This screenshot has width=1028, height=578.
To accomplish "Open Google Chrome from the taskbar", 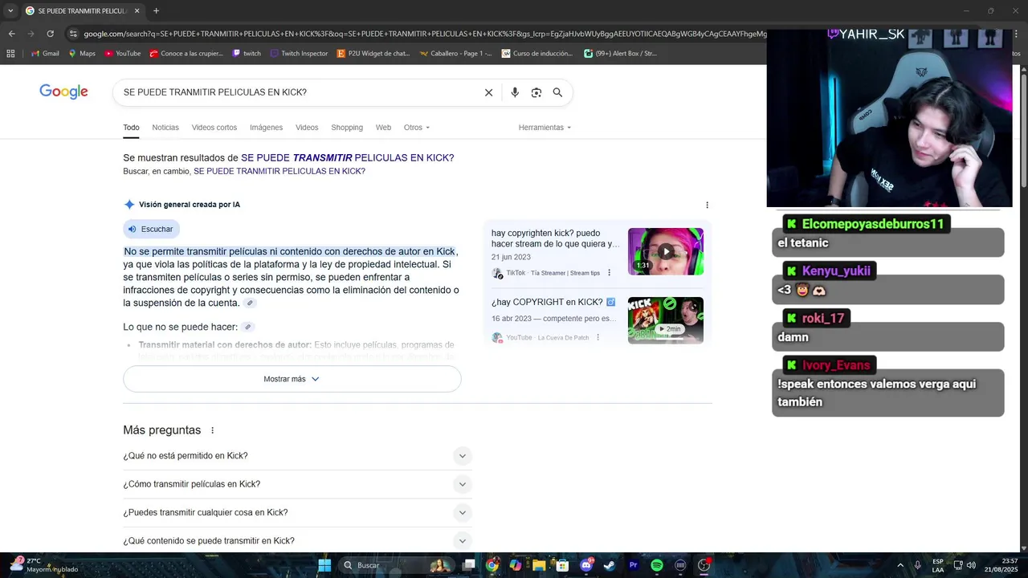I will point(492,565).
